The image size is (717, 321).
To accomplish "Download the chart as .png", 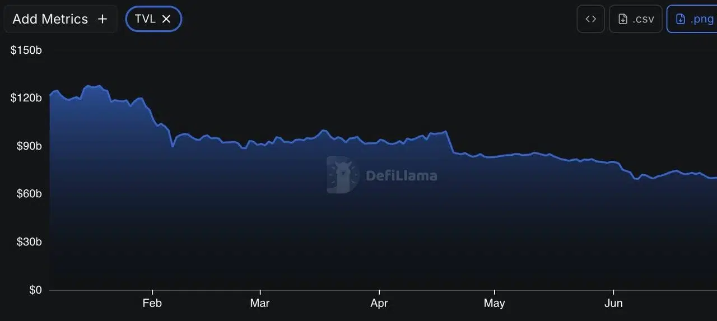I will (692, 19).
